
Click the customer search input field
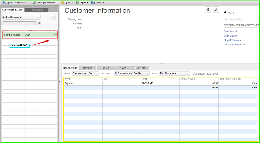click(19, 23)
